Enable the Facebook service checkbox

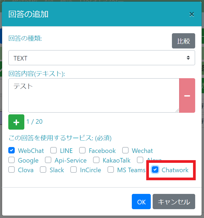coord(82,150)
